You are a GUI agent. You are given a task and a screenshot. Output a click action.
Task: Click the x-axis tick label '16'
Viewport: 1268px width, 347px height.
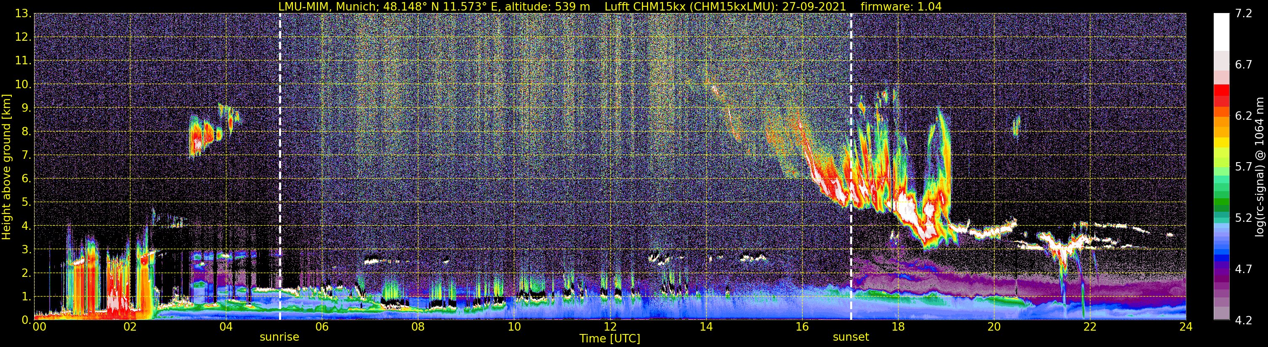click(802, 327)
